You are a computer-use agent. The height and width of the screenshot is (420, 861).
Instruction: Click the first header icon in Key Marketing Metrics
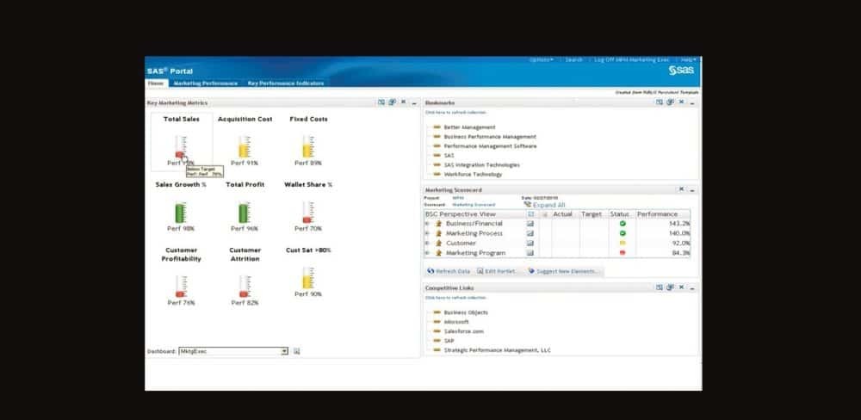(381, 102)
